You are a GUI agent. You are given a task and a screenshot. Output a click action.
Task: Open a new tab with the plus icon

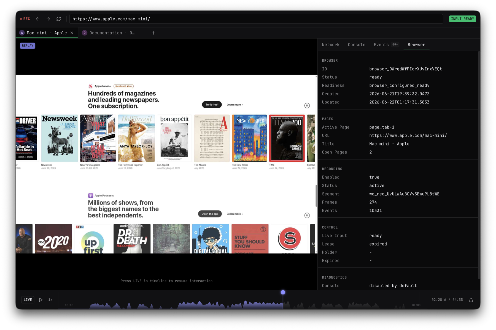tap(154, 33)
